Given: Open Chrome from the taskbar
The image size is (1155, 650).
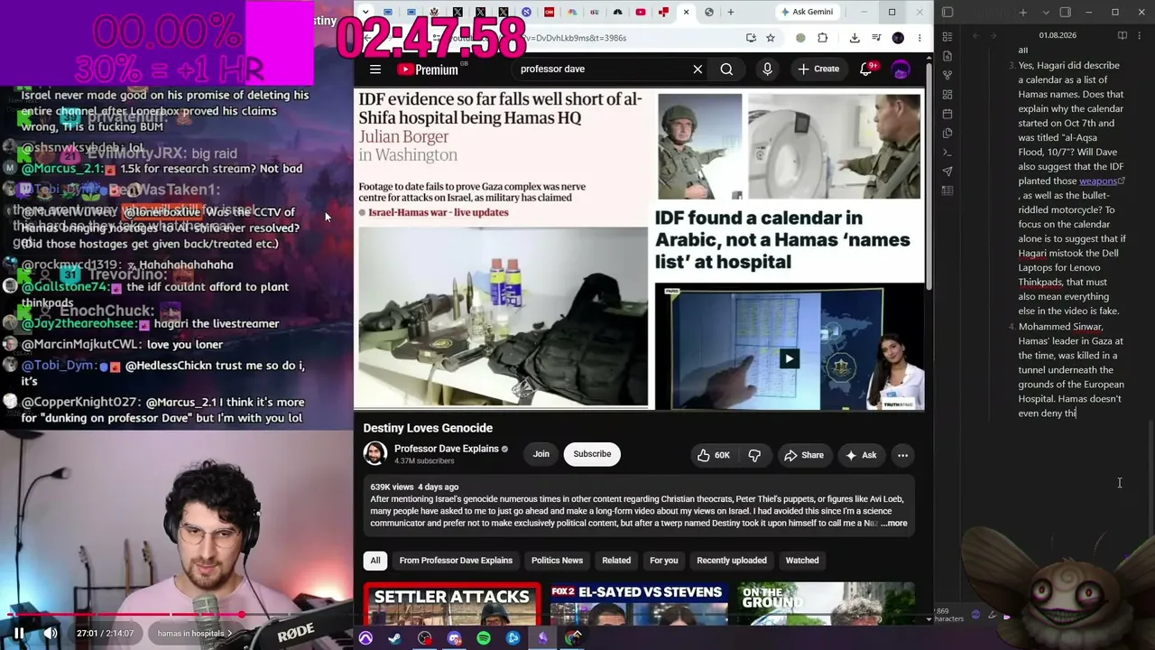Looking at the screenshot, I should point(573,638).
